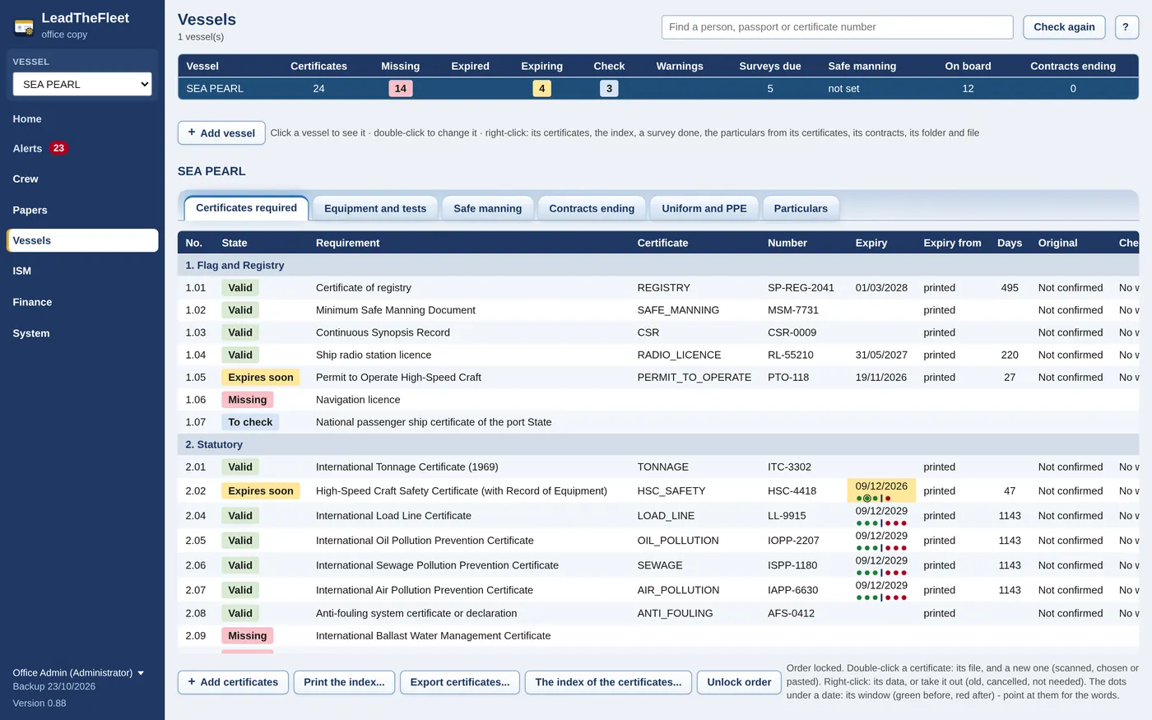The width and height of the screenshot is (1152, 720).
Task: Click Add certificates button
Action: pyautogui.click(x=233, y=682)
